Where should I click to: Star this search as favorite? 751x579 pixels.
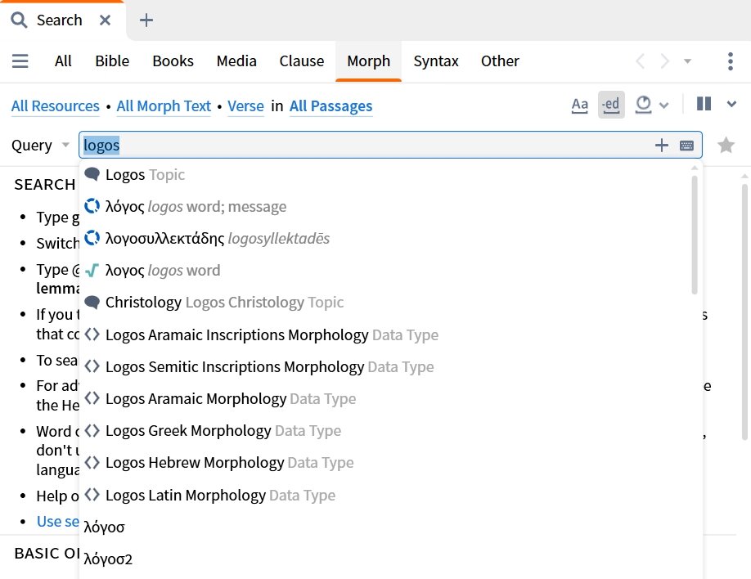(x=726, y=145)
